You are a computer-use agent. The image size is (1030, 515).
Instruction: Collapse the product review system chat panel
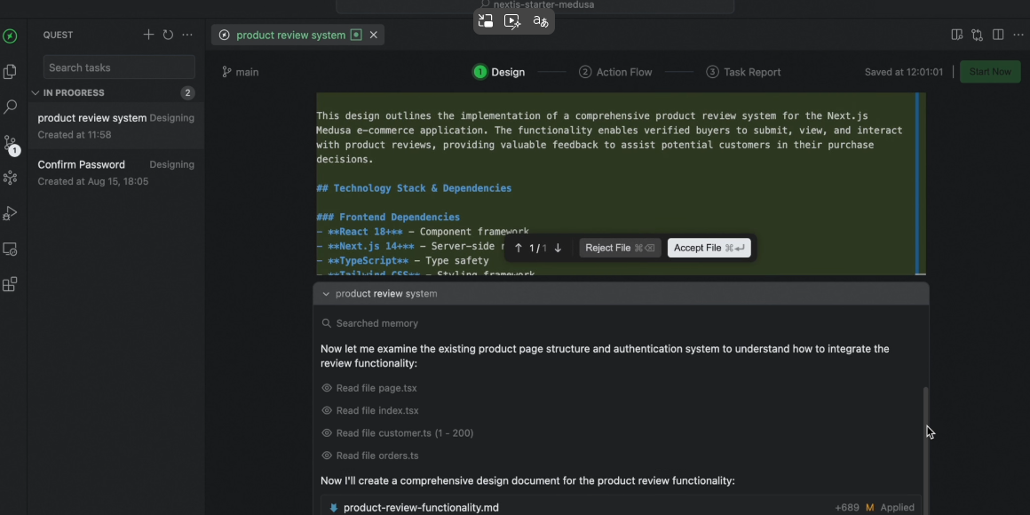point(326,294)
